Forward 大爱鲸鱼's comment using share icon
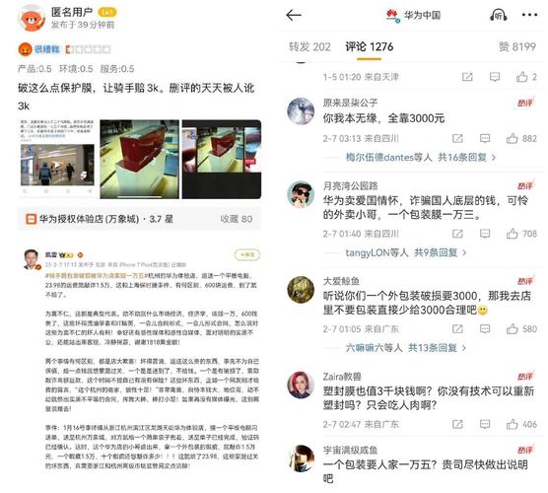 pyautogui.click(x=457, y=328)
